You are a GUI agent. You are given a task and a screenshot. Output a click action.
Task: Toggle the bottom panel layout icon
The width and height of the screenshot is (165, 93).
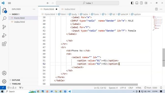coord(137,3)
